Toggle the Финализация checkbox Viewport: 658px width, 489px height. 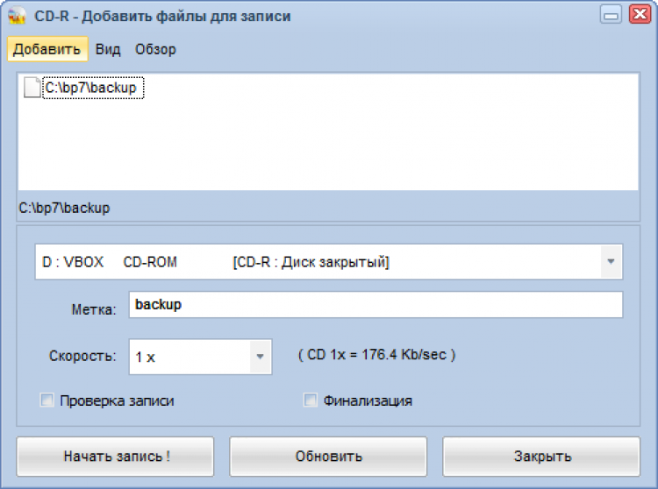point(310,400)
